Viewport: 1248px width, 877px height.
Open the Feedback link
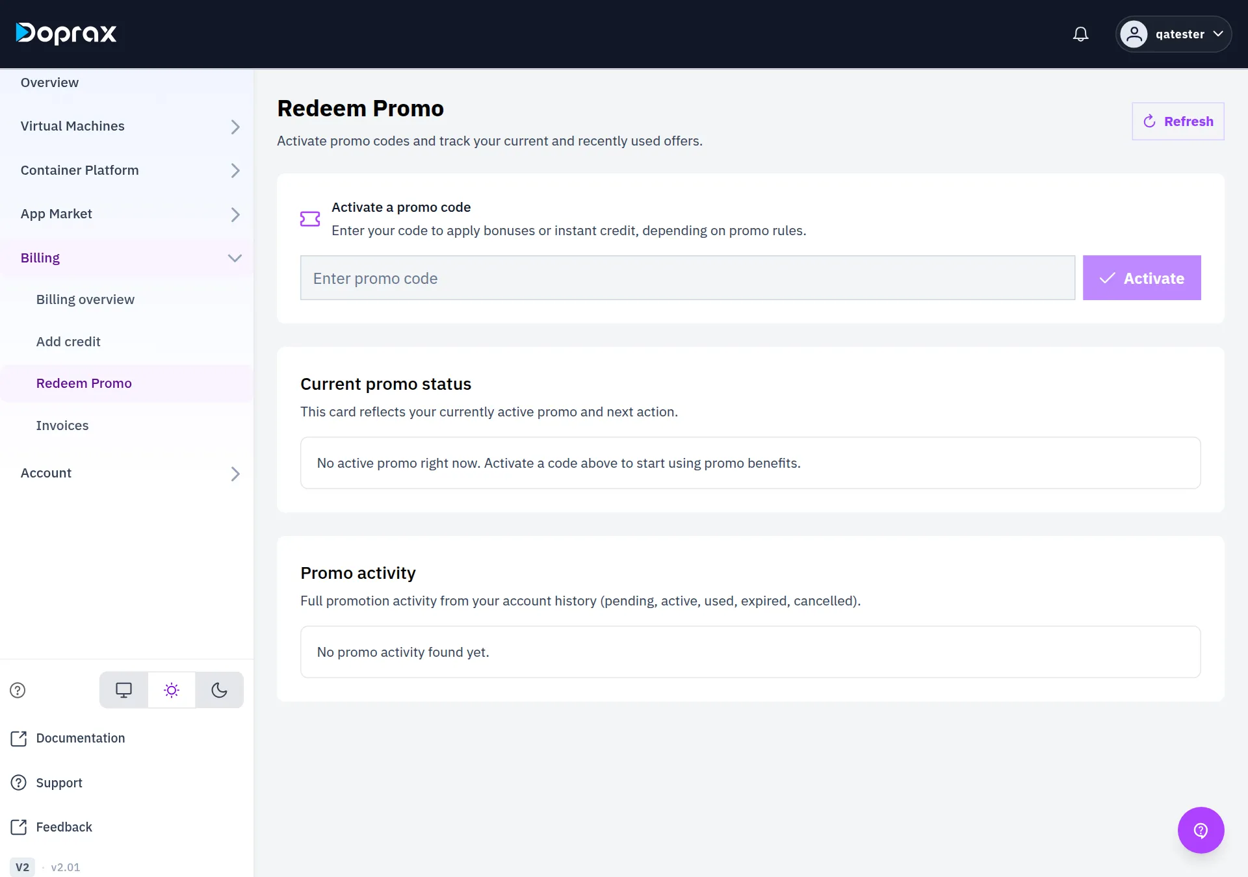click(64, 827)
